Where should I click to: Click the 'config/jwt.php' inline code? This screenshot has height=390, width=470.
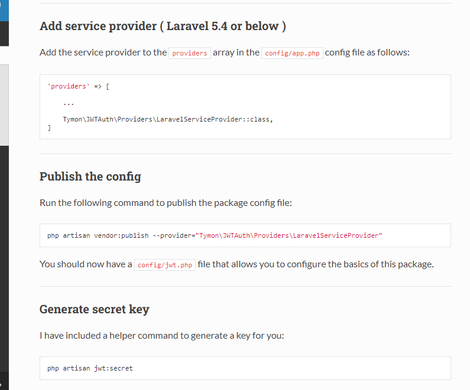[165, 265]
